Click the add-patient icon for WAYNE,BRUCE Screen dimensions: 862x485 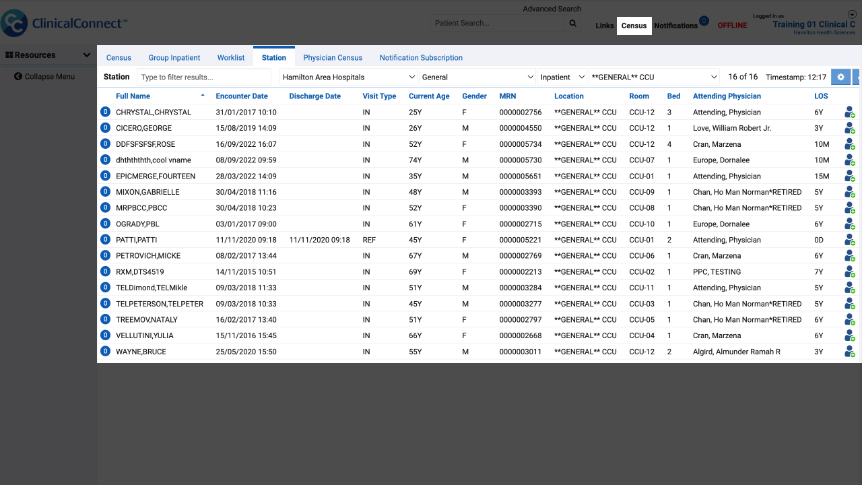pyautogui.click(x=850, y=352)
